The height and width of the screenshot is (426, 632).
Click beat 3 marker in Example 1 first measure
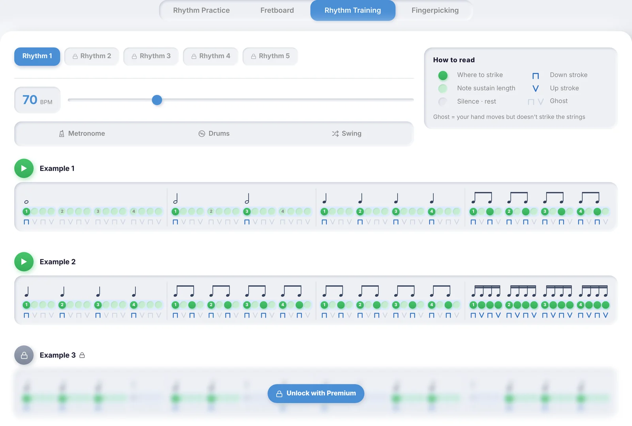point(98,212)
